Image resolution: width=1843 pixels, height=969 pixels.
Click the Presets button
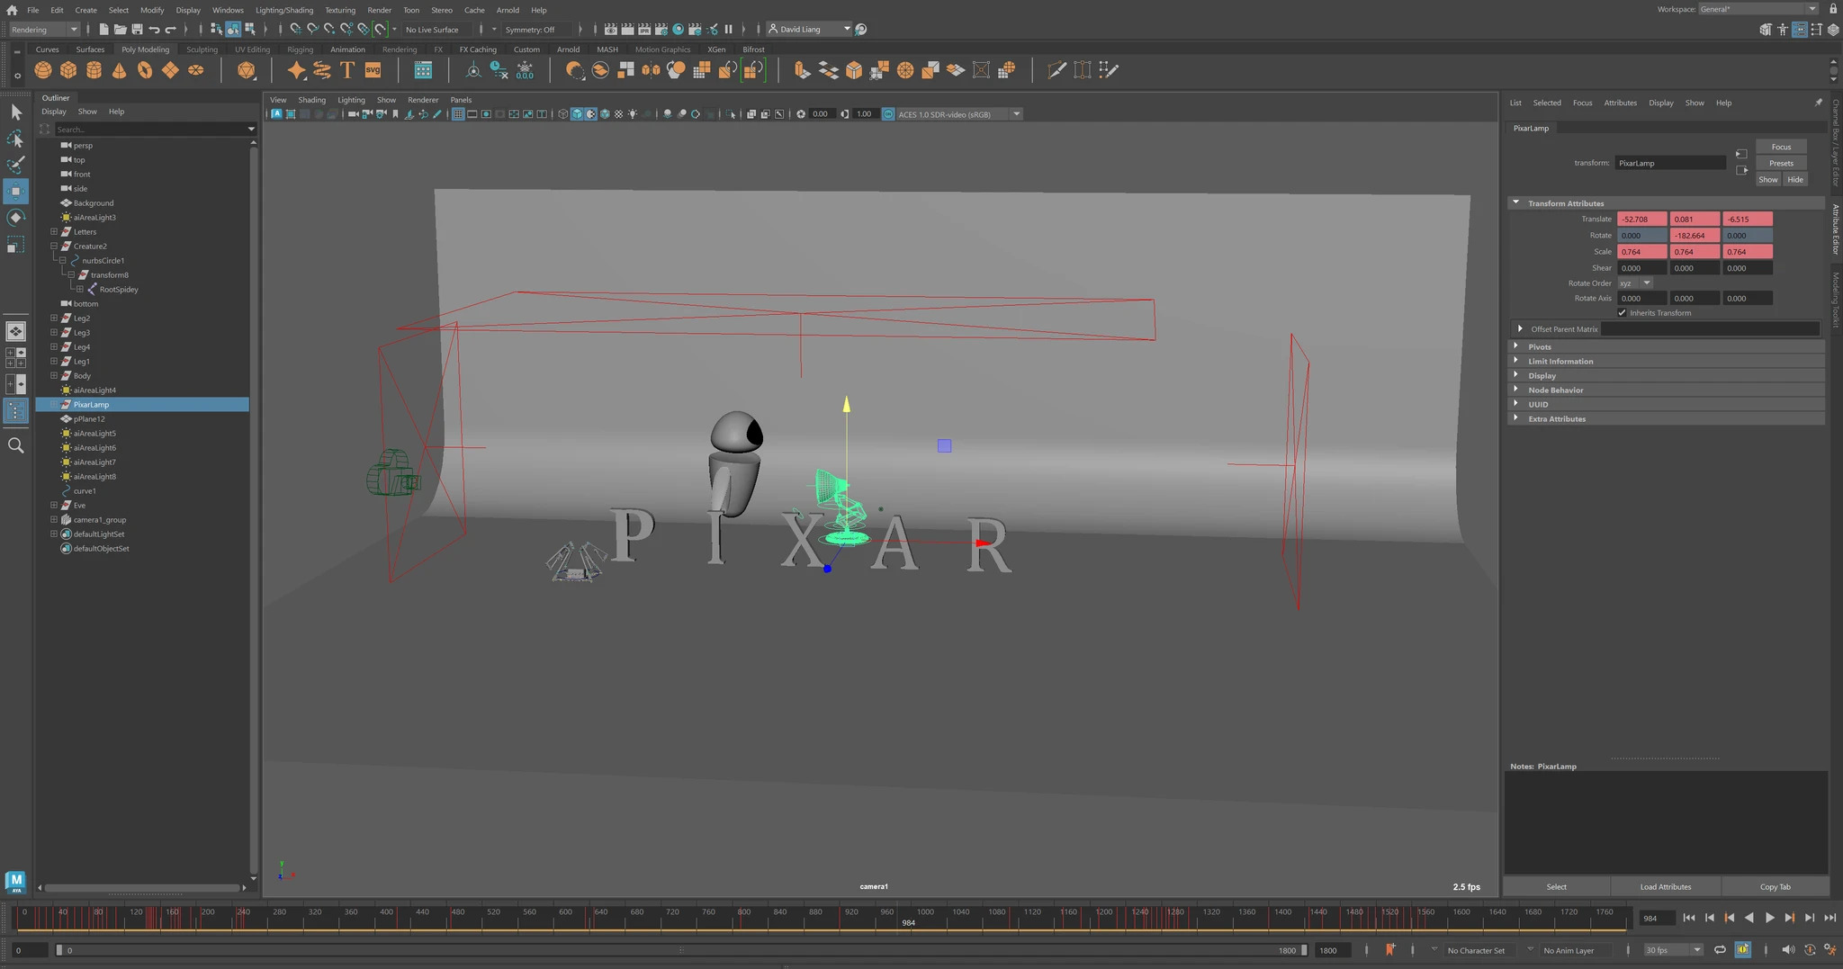(1781, 164)
